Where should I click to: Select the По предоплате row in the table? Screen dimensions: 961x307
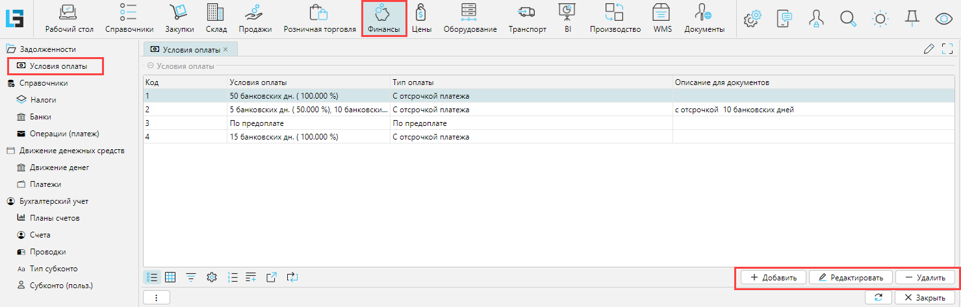pos(260,123)
